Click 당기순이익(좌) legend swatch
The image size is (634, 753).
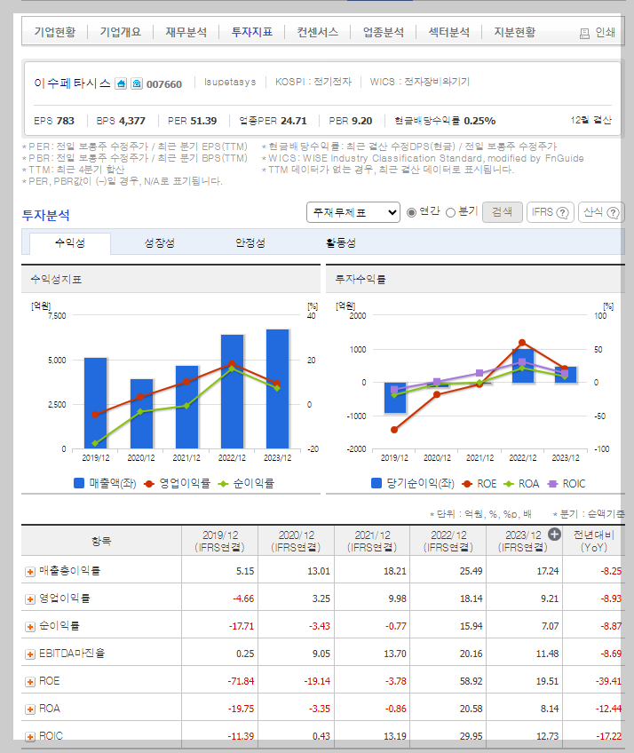pyautogui.click(x=376, y=483)
